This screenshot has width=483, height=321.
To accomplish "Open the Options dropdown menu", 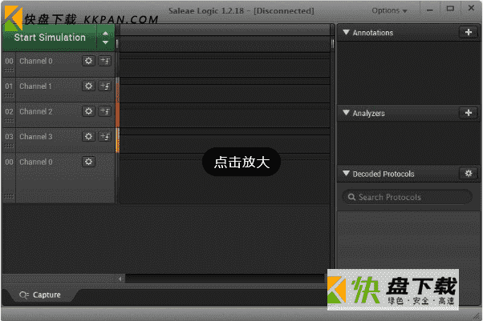I will pyautogui.click(x=389, y=10).
